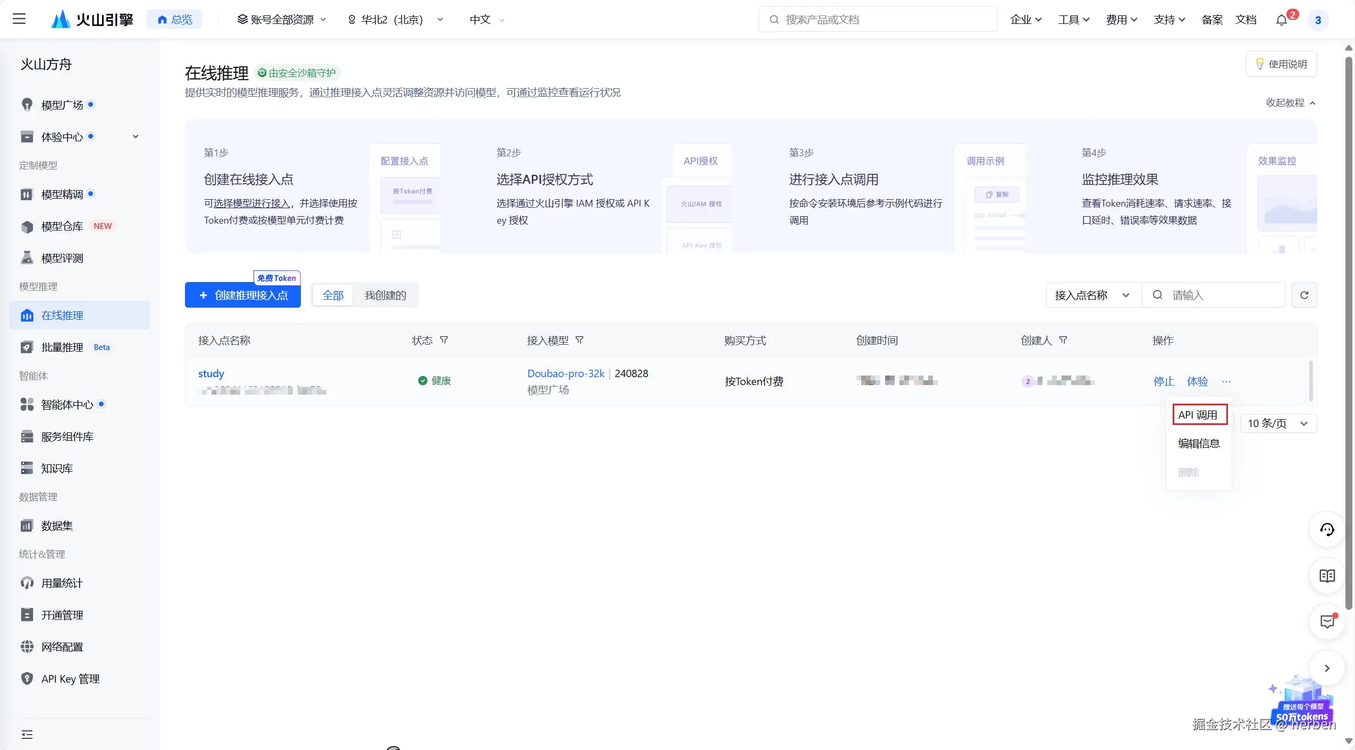1355x750 pixels.
Task: Focus the 搜索产品或文档 search box
Action: coord(878,20)
